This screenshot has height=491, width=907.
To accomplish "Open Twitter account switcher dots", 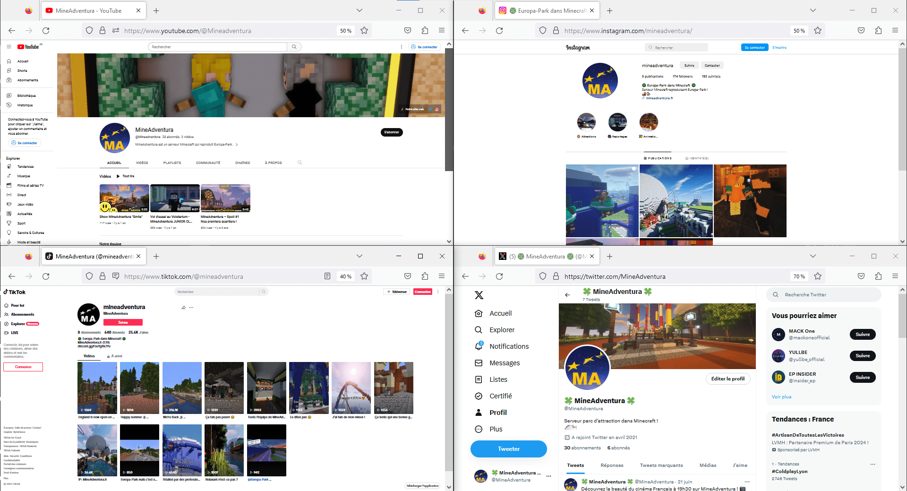I will [548, 476].
